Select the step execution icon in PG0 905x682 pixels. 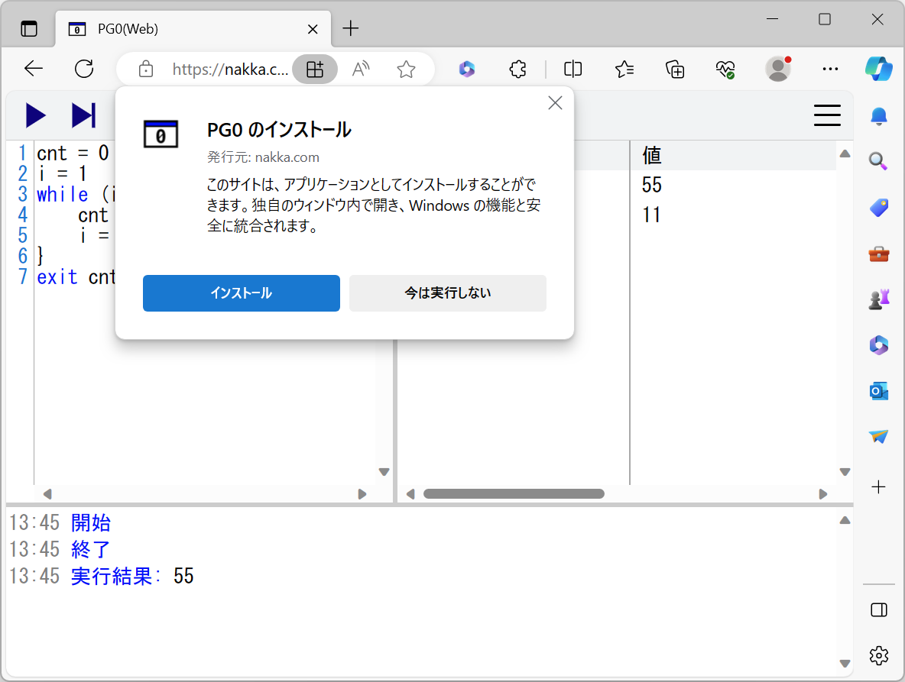pos(83,115)
